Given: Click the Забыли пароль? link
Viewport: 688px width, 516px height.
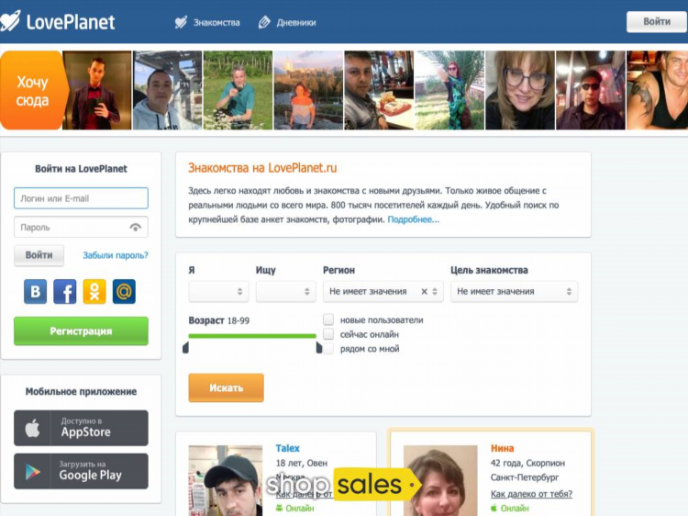Looking at the screenshot, I should 116,255.
